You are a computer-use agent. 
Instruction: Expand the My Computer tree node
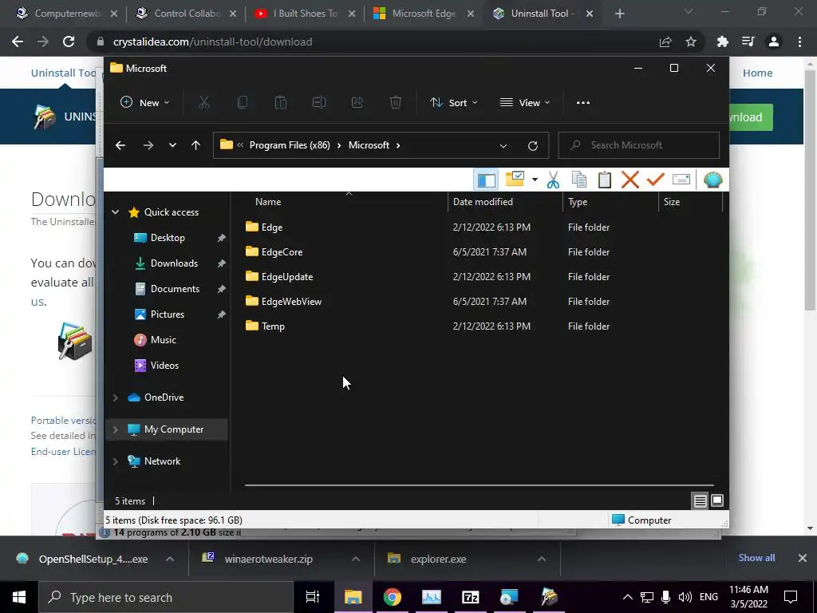(x=115, y=429)
